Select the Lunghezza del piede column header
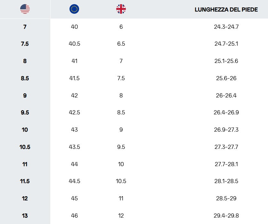 pyautogui.click(x=226, y=10)
